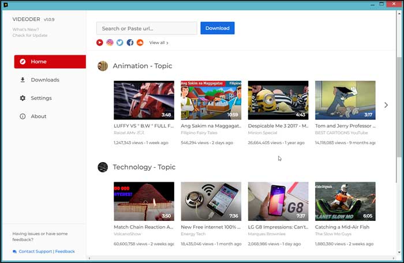Click channel name 'Filipino Fairy Tales'
This screenshot has height=263, width=404.
[199, 133]
